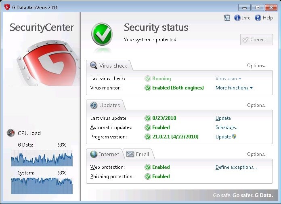This screenshot has width=281, height=204.
Task: Click the Running status text
Action: [161, 79]
